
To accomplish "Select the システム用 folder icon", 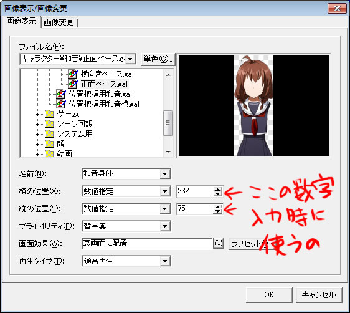I will click(50, 134).
